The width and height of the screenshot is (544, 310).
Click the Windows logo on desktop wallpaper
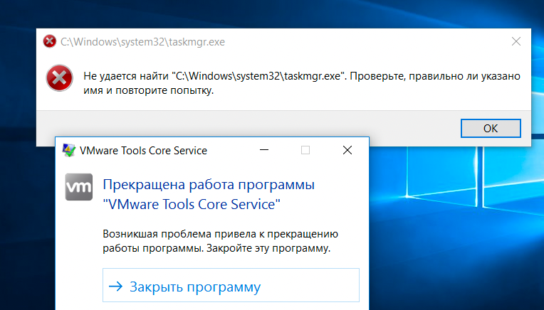pos(476,187)
